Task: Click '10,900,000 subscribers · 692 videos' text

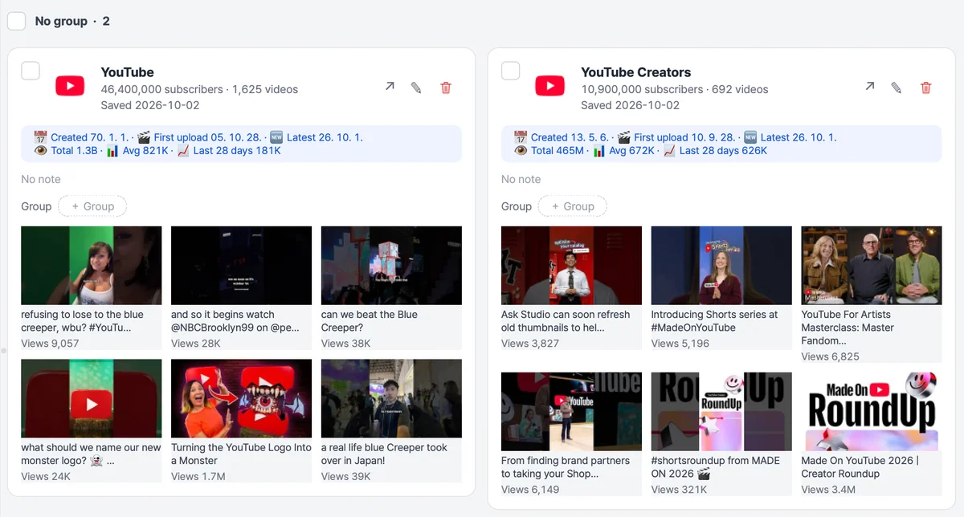Action: (675, 89)
